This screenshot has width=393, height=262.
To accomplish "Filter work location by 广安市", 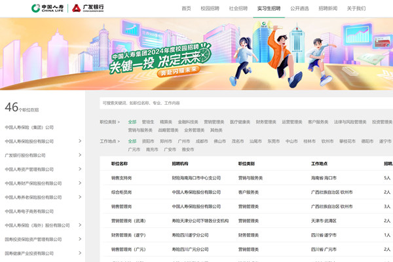I will [170, 149].
